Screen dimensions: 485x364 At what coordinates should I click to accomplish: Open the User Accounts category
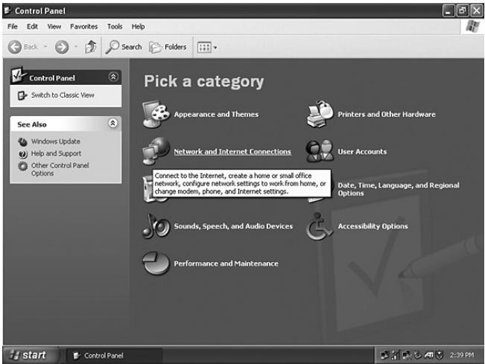point(362,151)
